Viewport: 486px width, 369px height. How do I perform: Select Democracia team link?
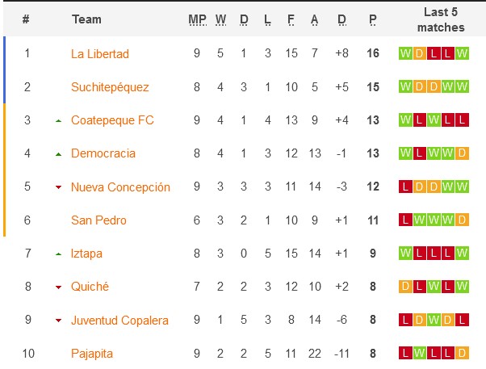coord(103,153)
